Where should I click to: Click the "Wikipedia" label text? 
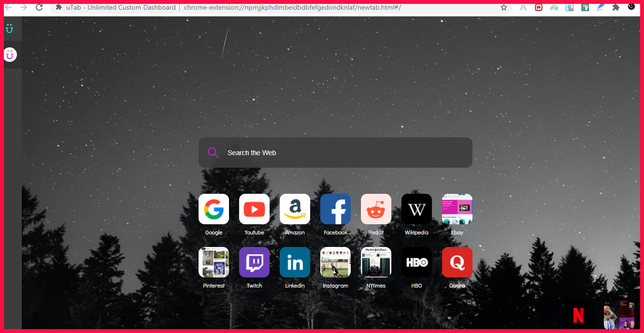tap(416, 232)
